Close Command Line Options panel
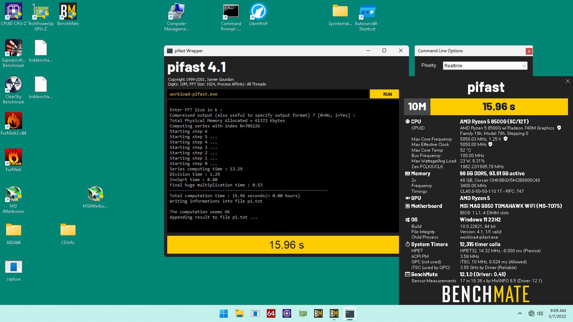The width and height of the screenshot is (573, 322). (529, 51)
